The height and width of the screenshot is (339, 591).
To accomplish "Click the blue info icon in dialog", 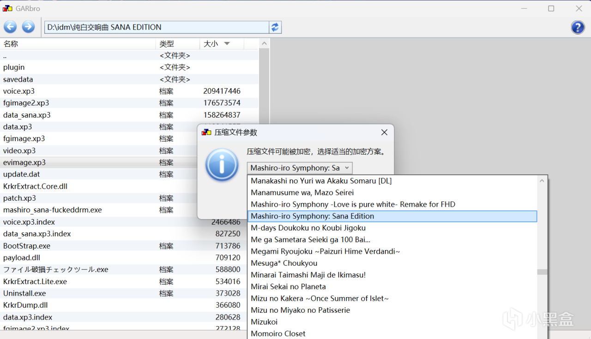I will point(222,165).
